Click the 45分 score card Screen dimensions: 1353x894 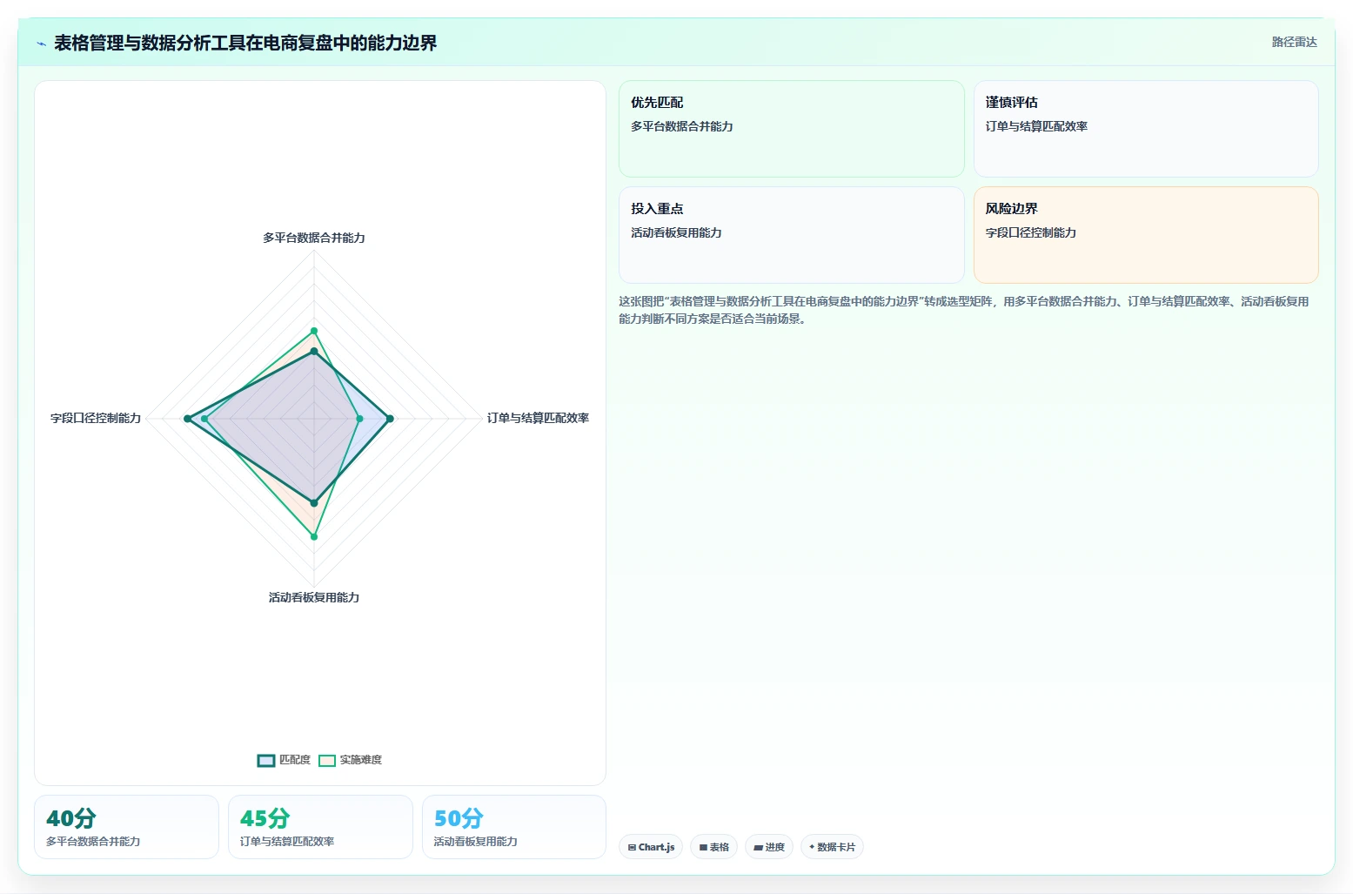point(320,827)
